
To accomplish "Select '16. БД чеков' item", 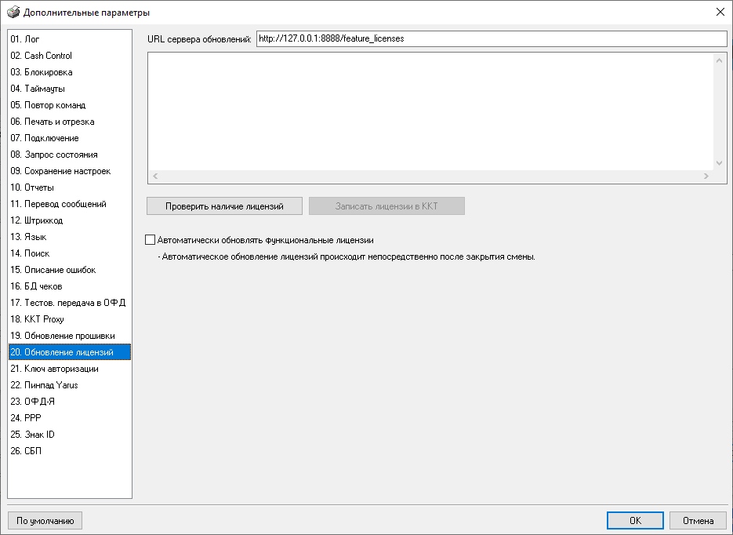I will [36, 286].
